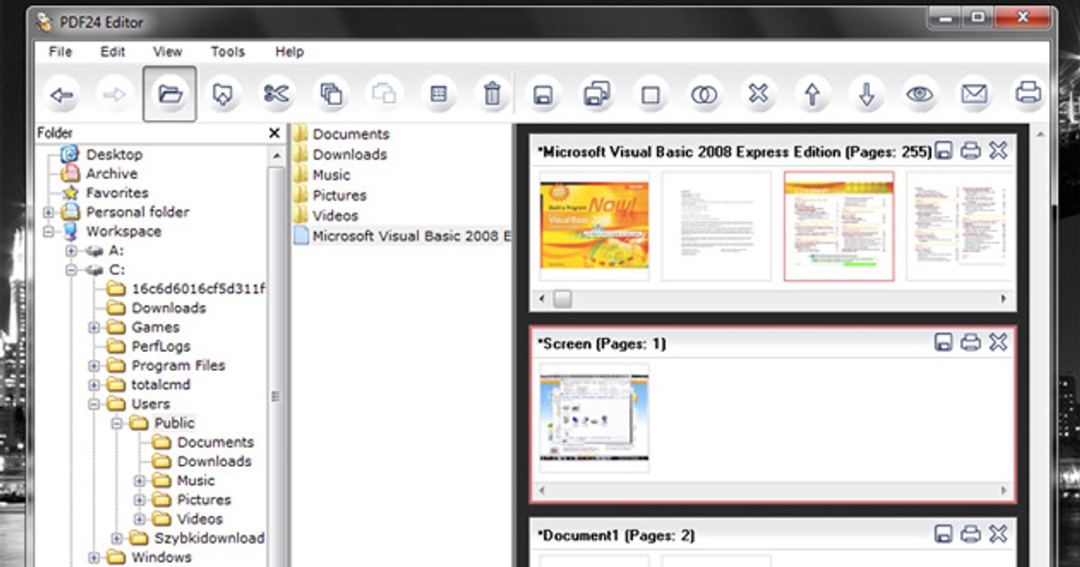Expand the Personal folder tree node

click(49, 212)
